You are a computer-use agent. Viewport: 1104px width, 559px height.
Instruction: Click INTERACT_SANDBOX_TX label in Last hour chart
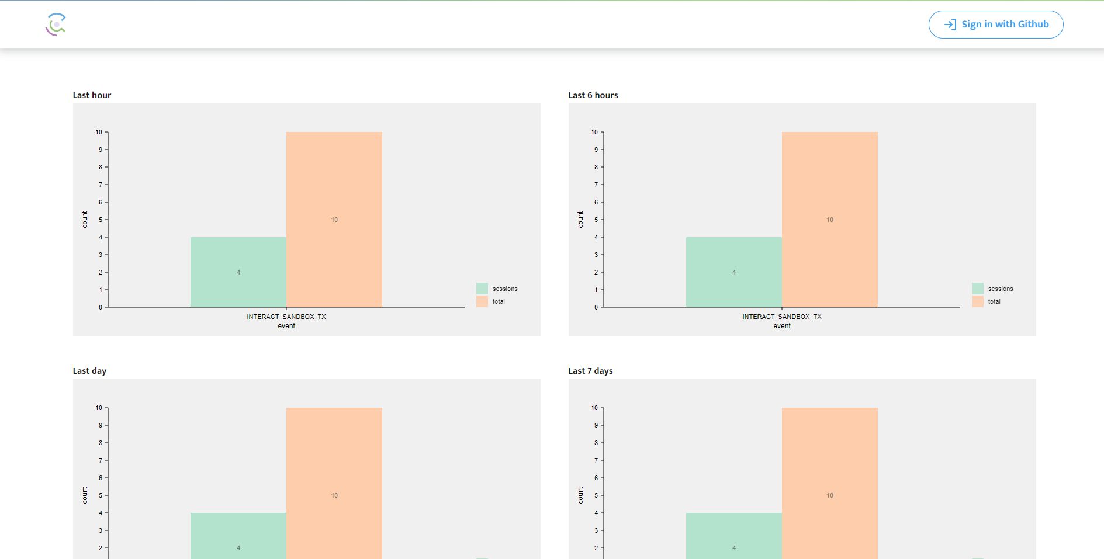click(x=286, y=317)
